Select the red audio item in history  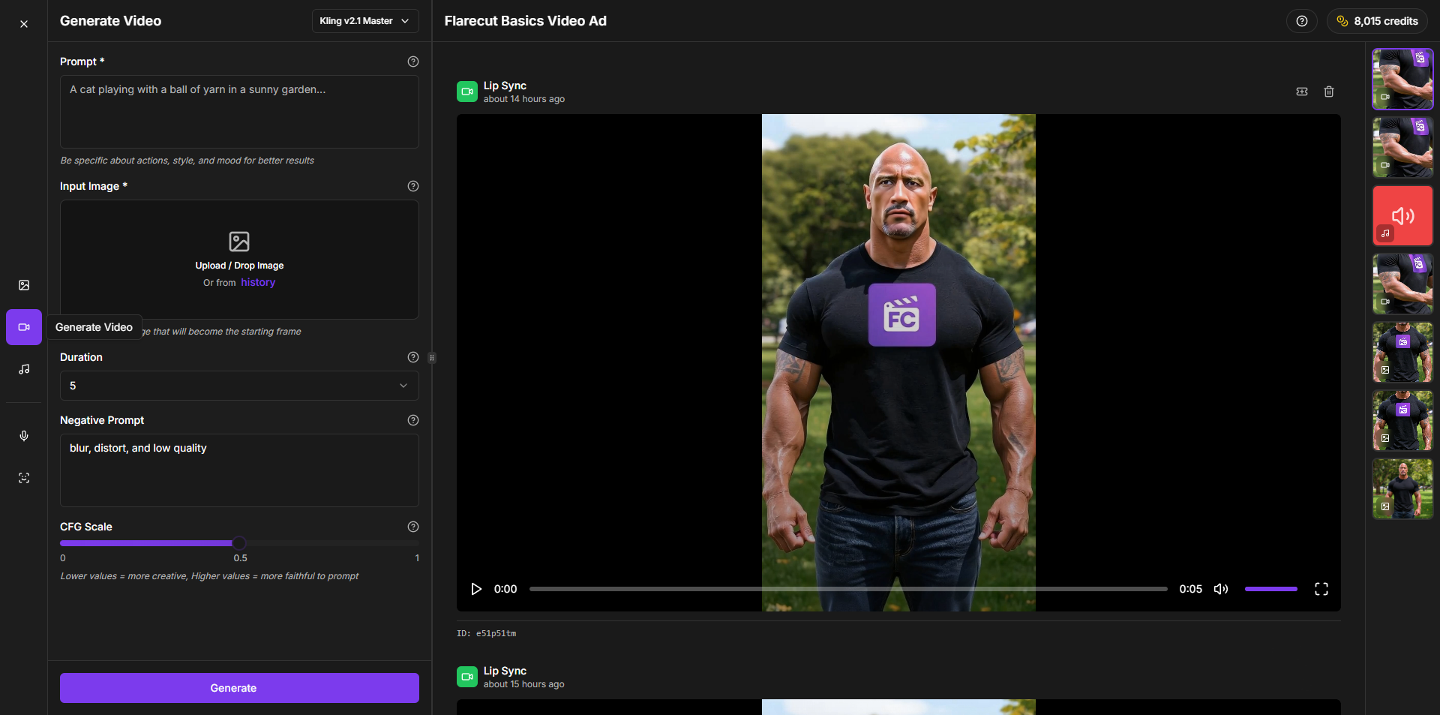pyautogui.click(x=1402, y=216)
